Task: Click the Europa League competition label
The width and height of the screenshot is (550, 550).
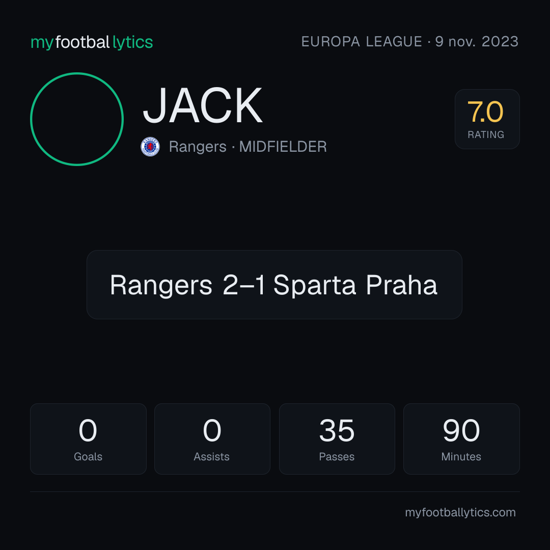Action: pyautogui.click(x=362, y=42)
